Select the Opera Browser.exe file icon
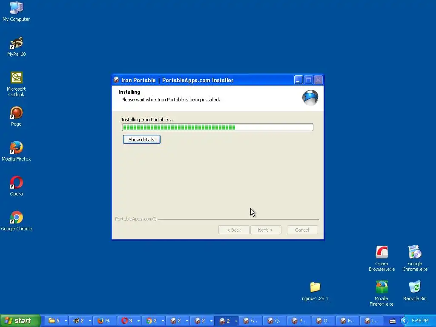436x327 pixels. click(382, 258)
